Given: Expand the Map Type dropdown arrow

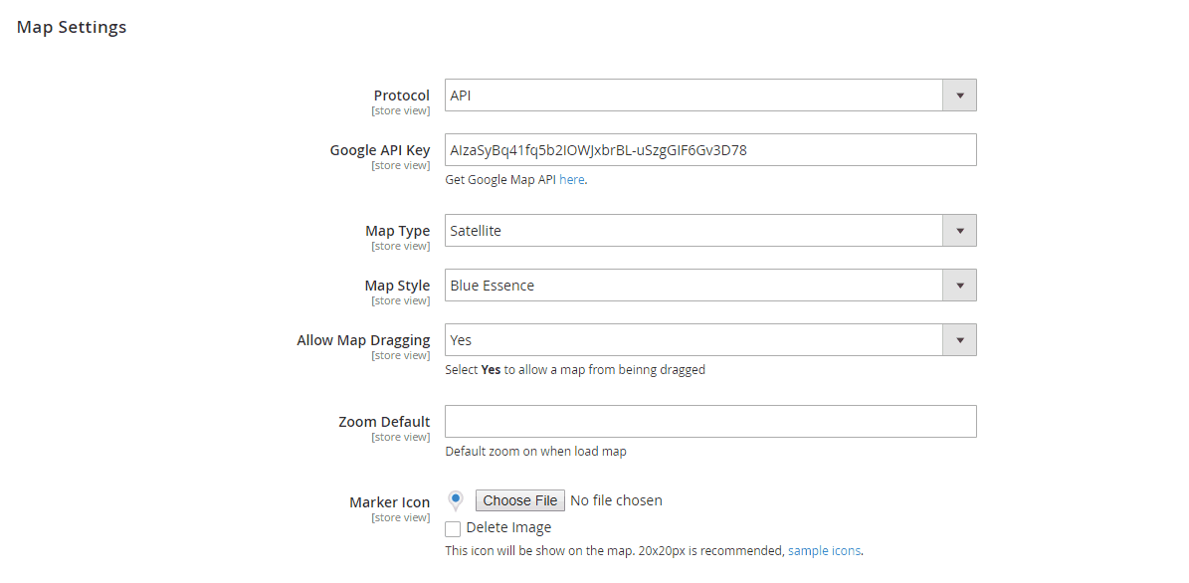Looking at the screenshot, I should point(959,231).
